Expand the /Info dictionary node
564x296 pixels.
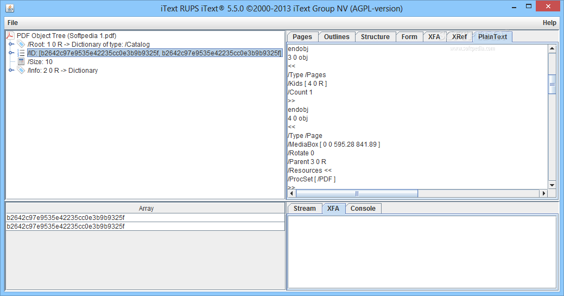pos(11,70)
